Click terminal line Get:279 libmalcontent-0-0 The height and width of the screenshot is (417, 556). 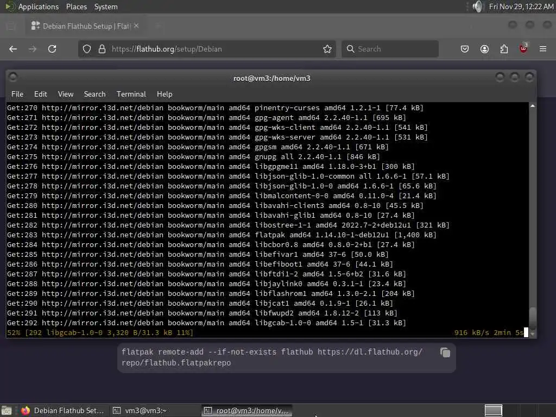[x=222, y=195]
